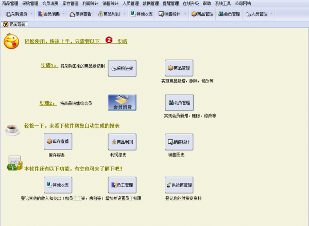This screenshot has width=309, height=226.
Task: Open the 利润统计 menu
Action: pyautogui.click(x=90, y=4)
